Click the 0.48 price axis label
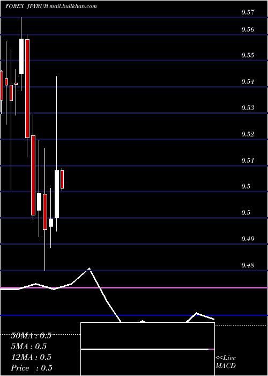 point(248,265)
